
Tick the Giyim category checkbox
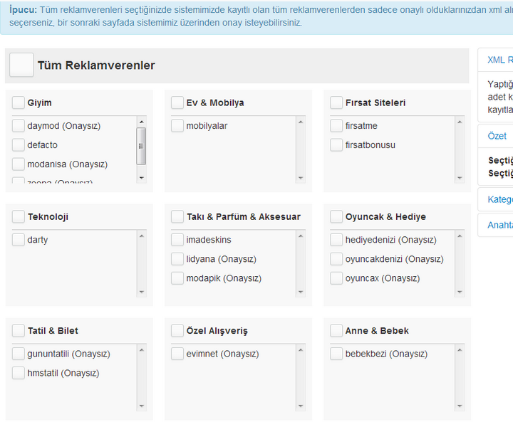[19, 102]
